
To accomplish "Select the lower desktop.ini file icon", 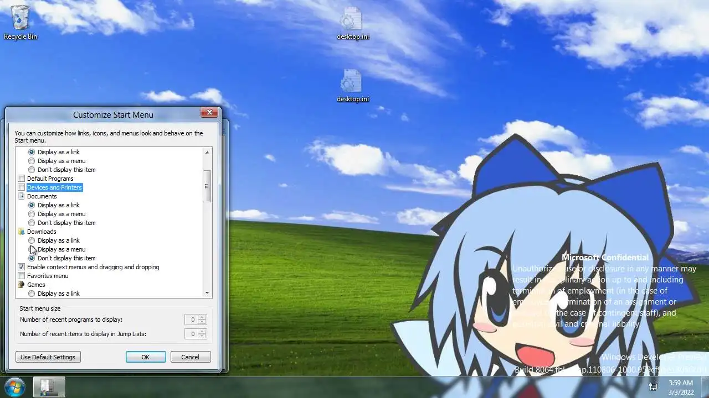I will point(353,86).
